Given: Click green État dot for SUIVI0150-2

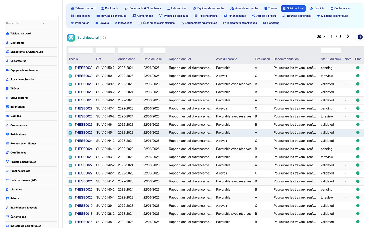Looking at the screenshot, I should 358,68.
